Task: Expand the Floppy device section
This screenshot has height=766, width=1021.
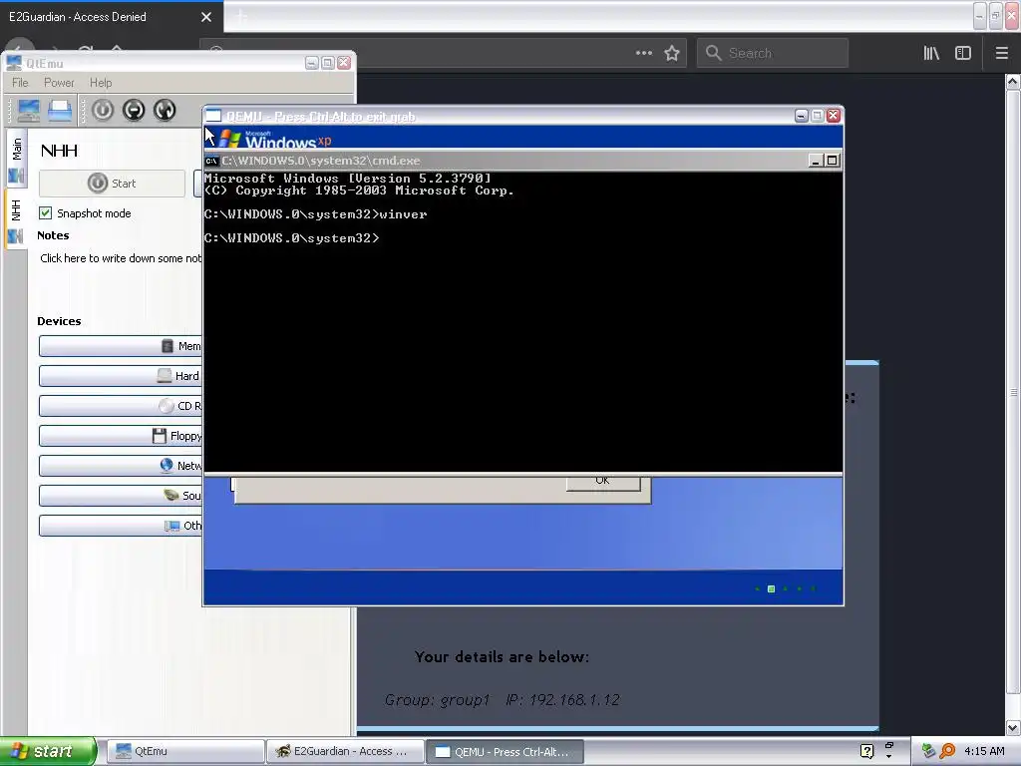Action: click(x=121, y=436)
